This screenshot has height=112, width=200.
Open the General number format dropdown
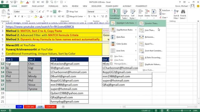click(x=107, y=12)
